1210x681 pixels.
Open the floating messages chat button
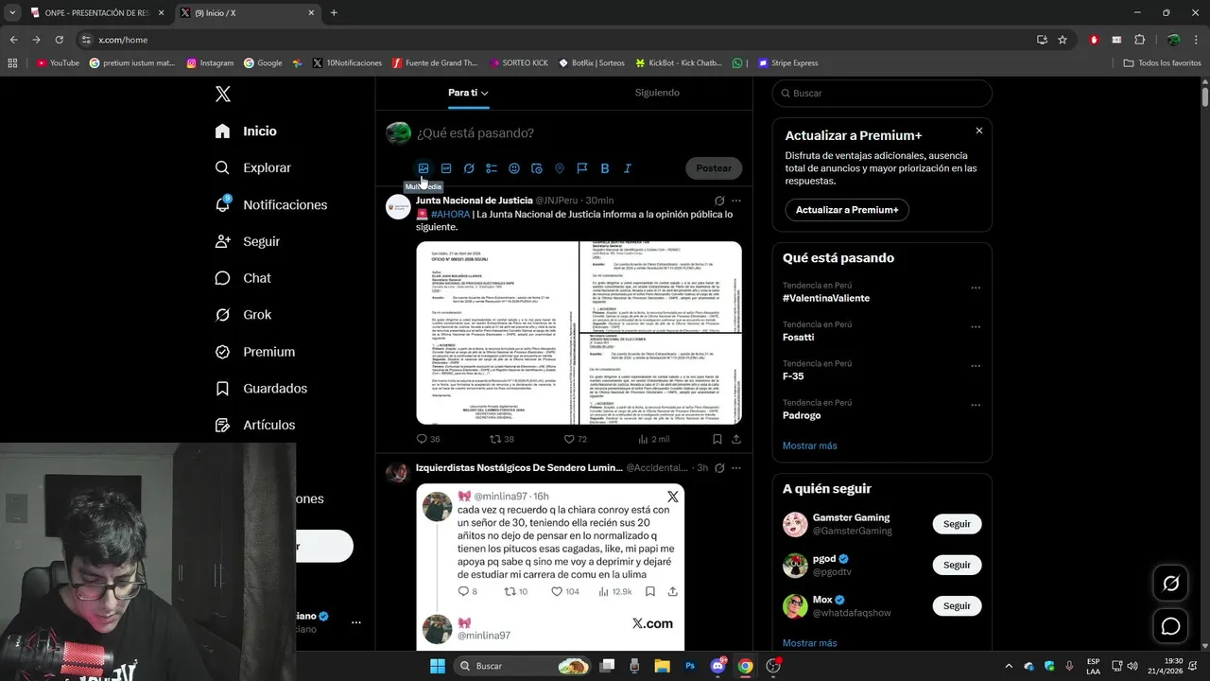tap(1170, 626)
